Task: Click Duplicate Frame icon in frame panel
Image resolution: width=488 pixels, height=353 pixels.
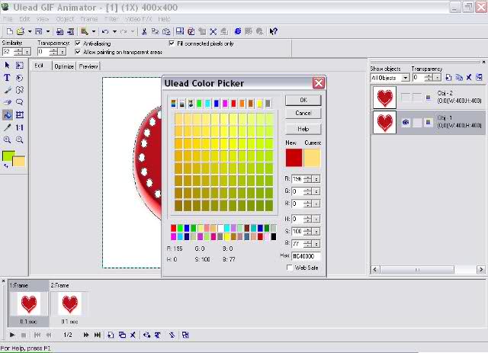Action: [122, 335]
